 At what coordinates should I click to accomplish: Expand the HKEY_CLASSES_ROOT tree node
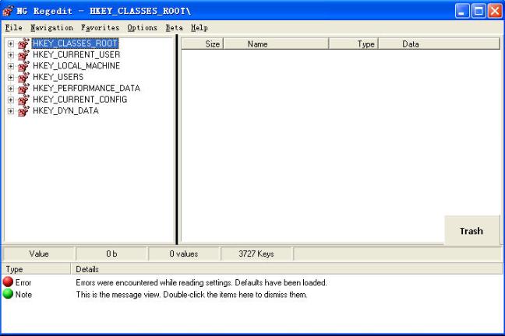click(x=11, y=44)
